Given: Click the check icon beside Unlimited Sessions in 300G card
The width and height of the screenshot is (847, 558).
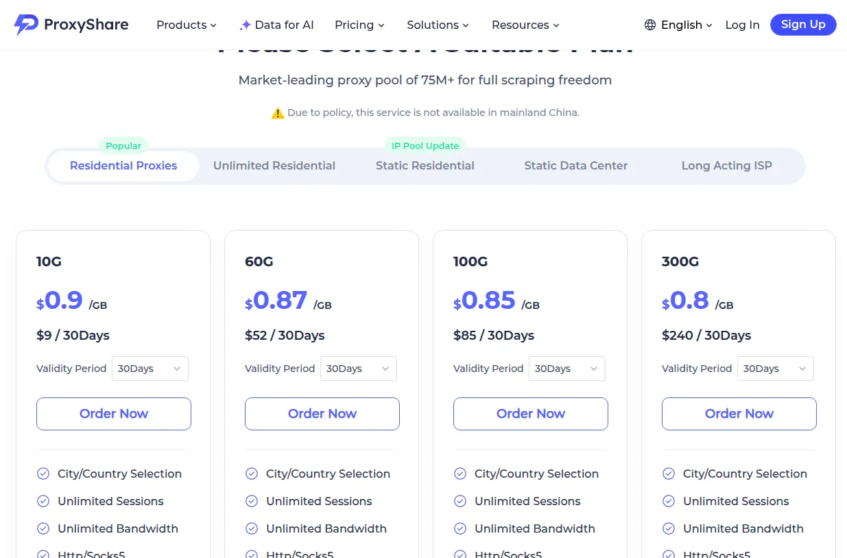Looking at the screenshot, I should click(x=669, y=501).
